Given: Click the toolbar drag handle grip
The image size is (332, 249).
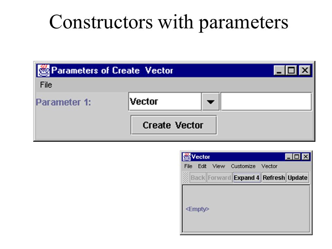Looking at the screenshot, I should pyautogui.click(x=185, y=177).
